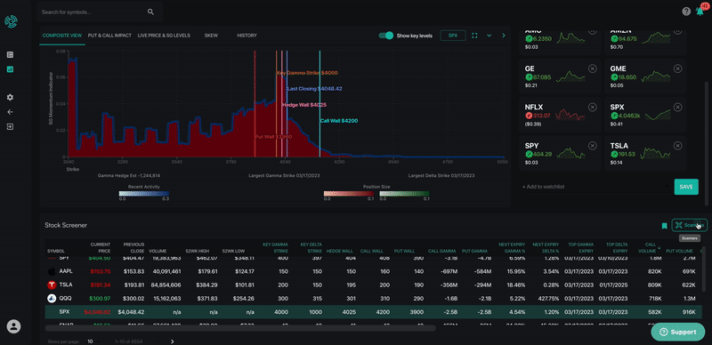Remove NFLX from the watchlist
The height and width of the screenshot is (345, 712).
592,107
